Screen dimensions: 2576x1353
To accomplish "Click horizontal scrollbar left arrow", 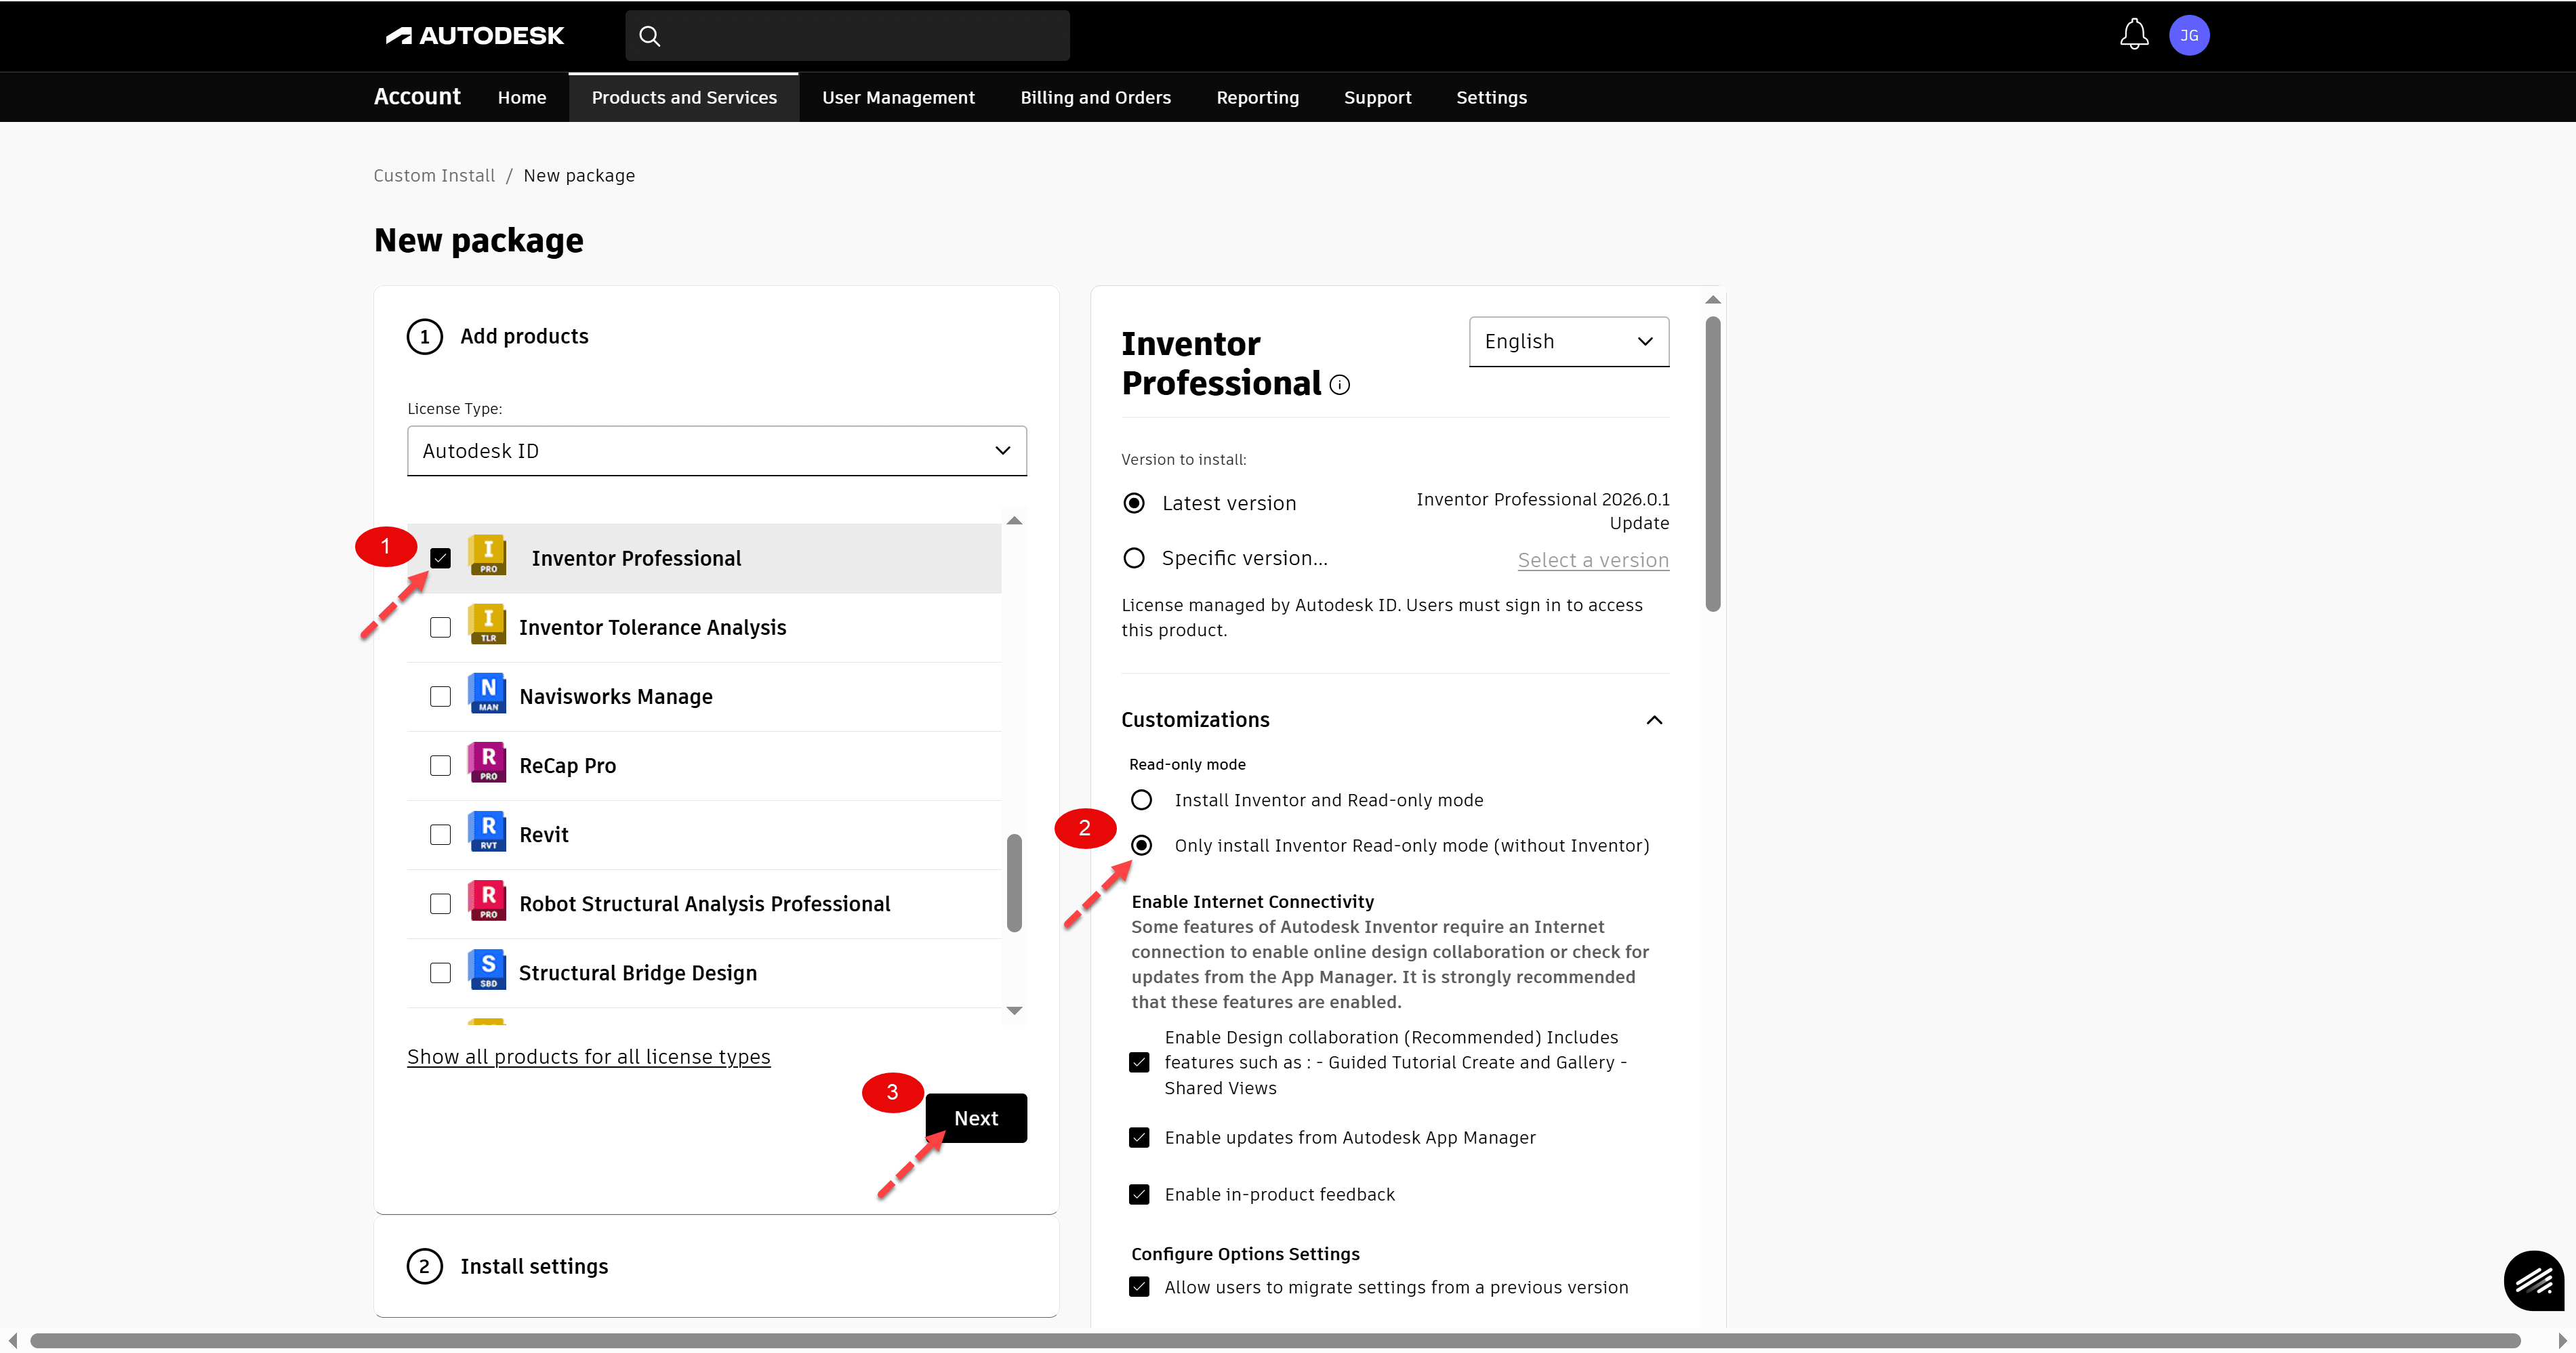I will click(x=12, y=1340).
